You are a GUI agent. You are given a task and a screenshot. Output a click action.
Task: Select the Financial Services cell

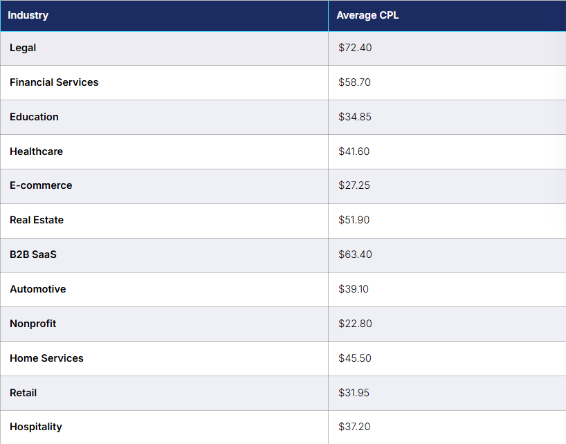[164, 82]
